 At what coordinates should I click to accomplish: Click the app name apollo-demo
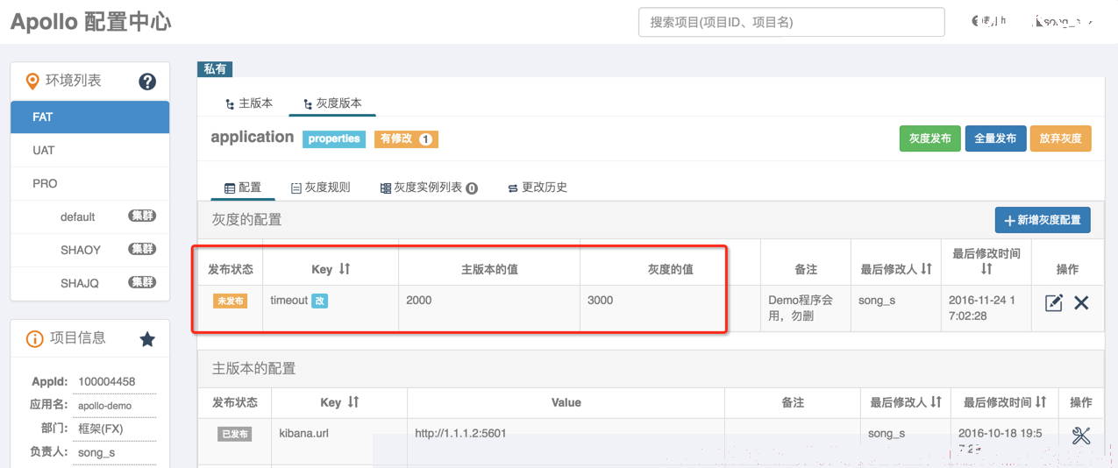click(104, 406)
